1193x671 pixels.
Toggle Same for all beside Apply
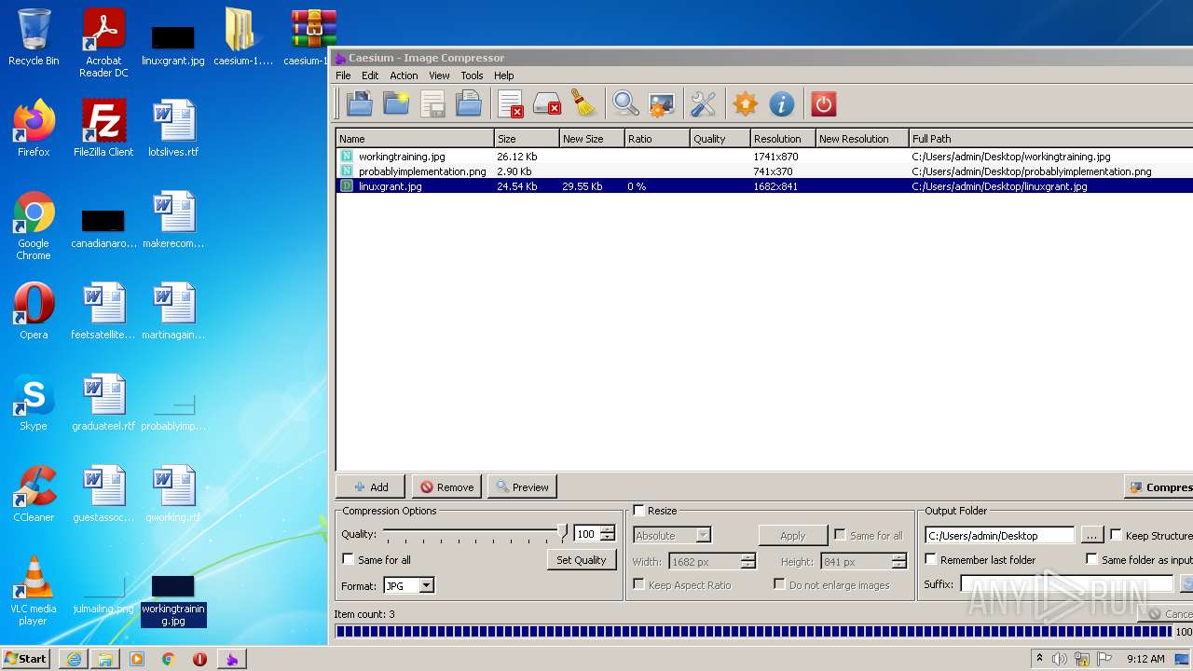(x=840, y=535)
